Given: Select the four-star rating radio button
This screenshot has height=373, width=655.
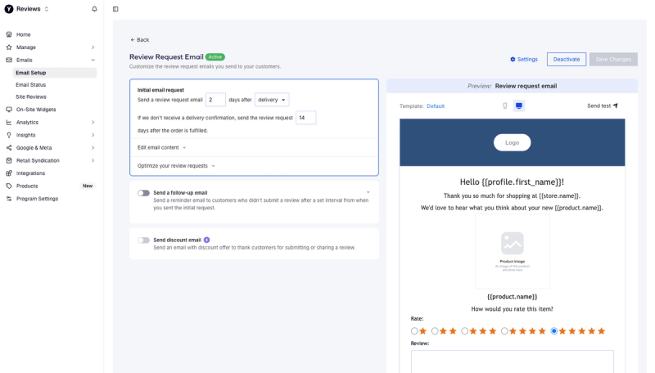Looking at the screenshot, I should [x=504, y=330].
